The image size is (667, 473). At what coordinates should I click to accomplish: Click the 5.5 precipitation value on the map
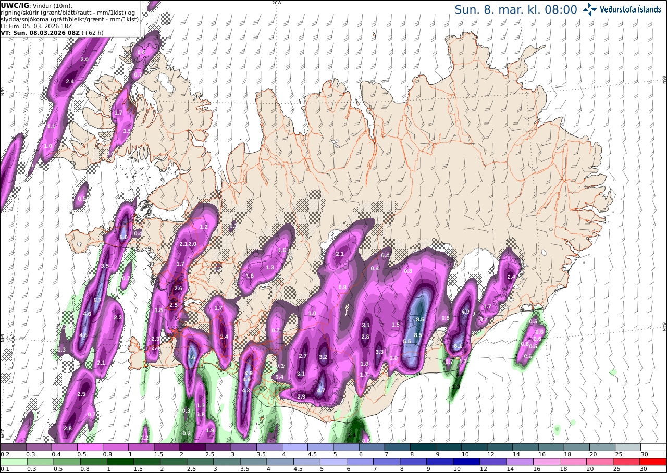click(x=407, y=341)
